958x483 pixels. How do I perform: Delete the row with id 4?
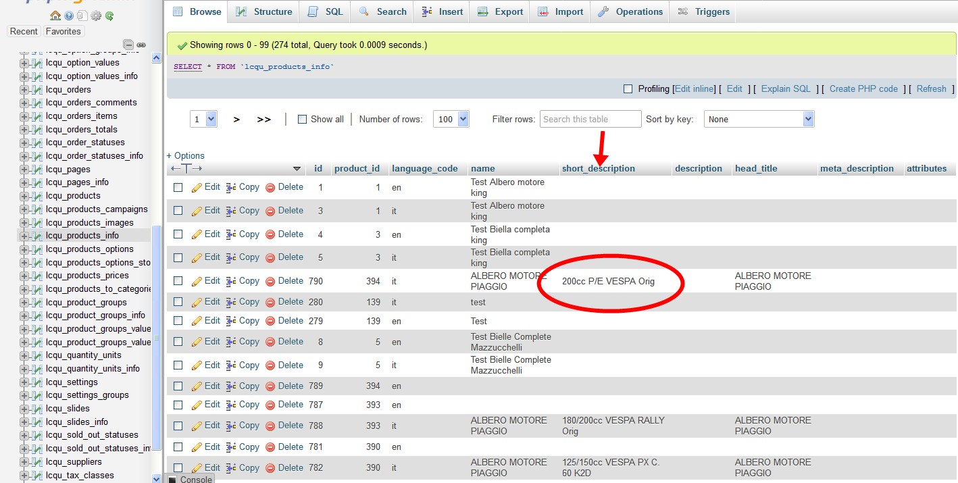289,234
